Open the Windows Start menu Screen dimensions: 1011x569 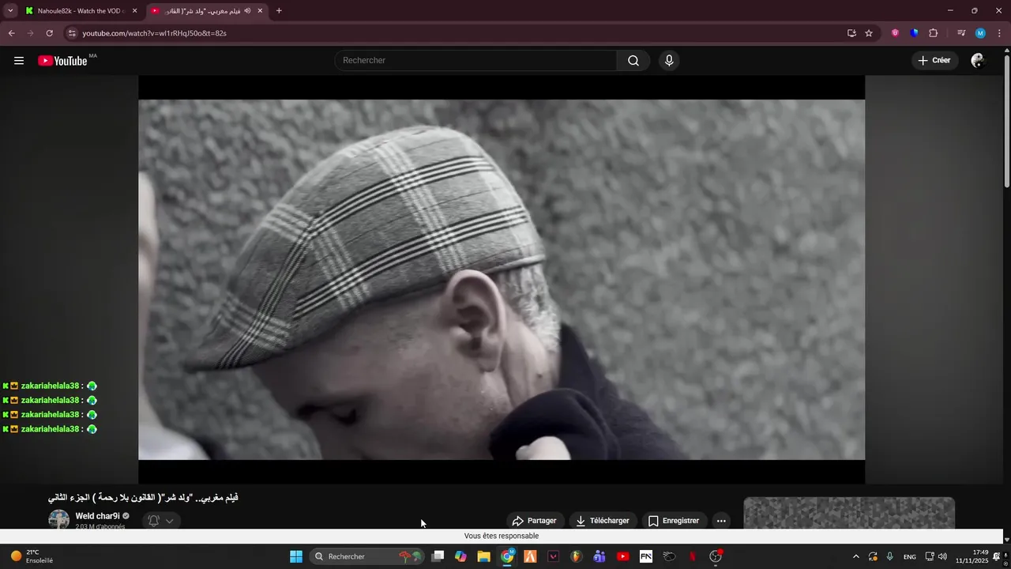pos(296,556)
